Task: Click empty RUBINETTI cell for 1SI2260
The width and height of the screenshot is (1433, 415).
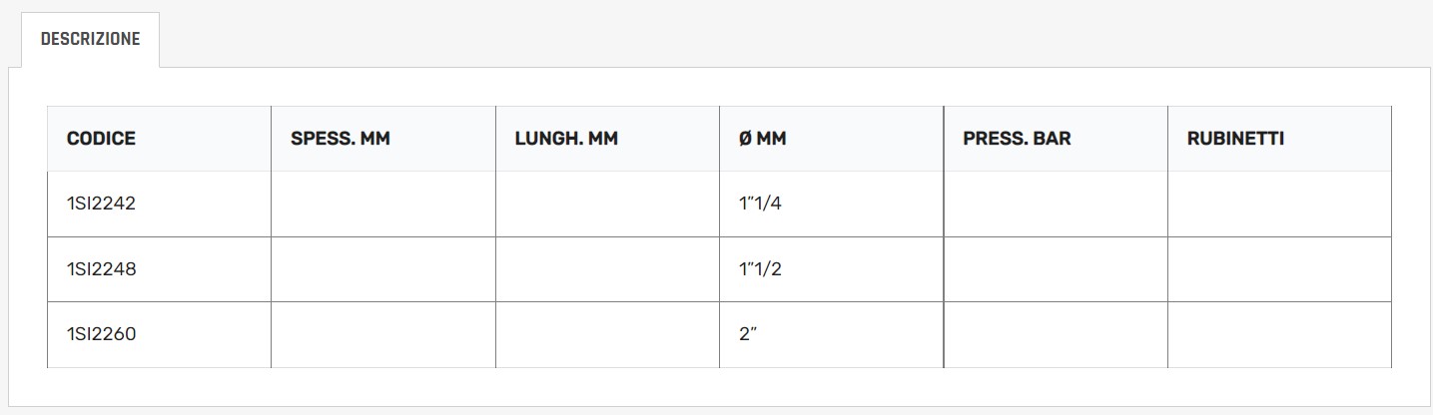Action: coord(1279,334)
